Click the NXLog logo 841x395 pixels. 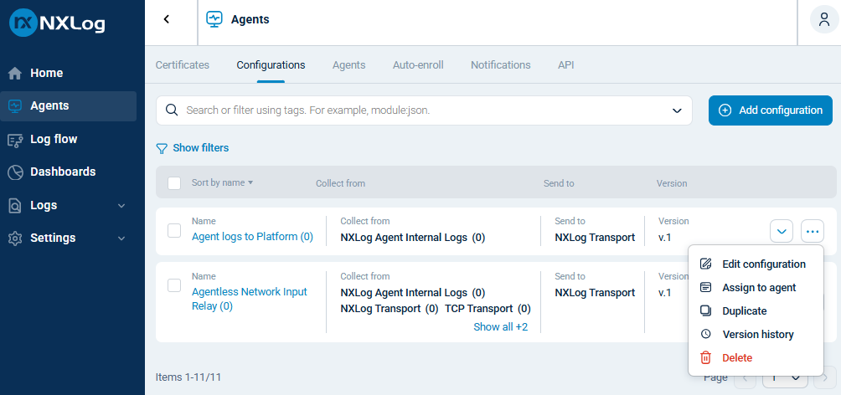58,23
